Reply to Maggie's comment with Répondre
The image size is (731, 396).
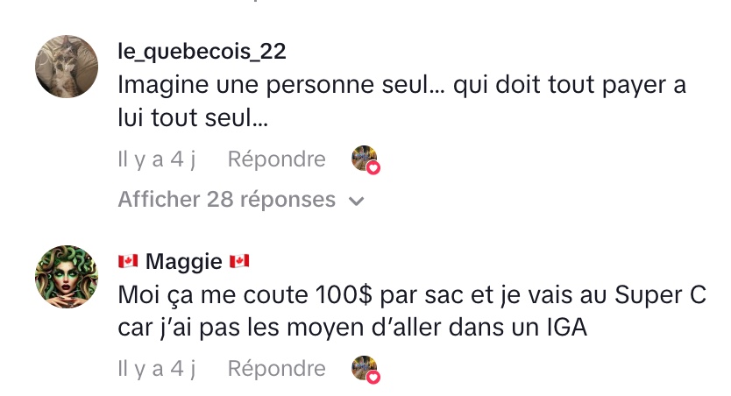tap(276, 369)
